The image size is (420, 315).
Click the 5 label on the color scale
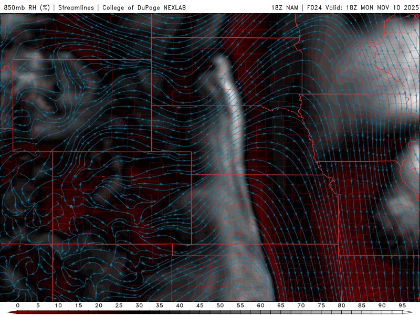click(38, 306)
